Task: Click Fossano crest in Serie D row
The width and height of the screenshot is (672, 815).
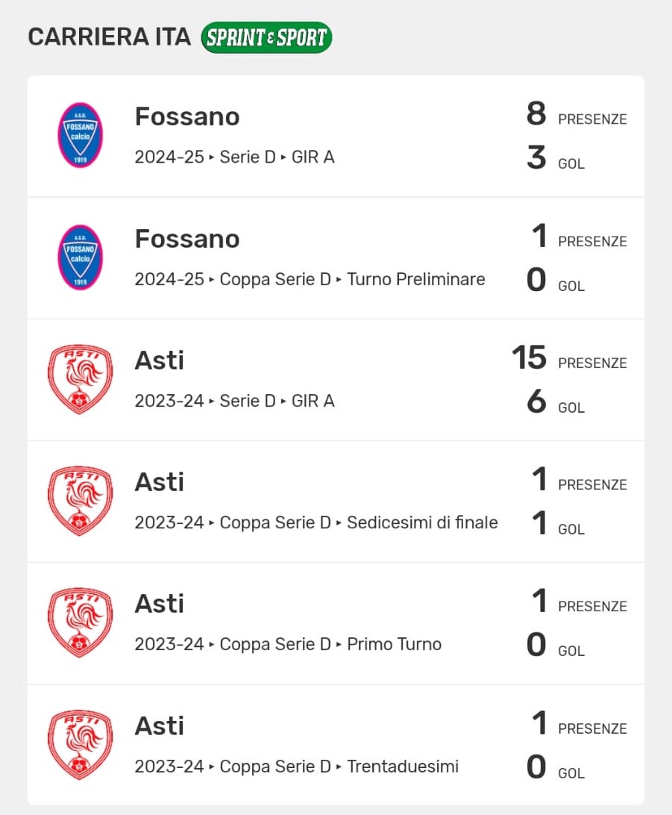Action: 81,135
